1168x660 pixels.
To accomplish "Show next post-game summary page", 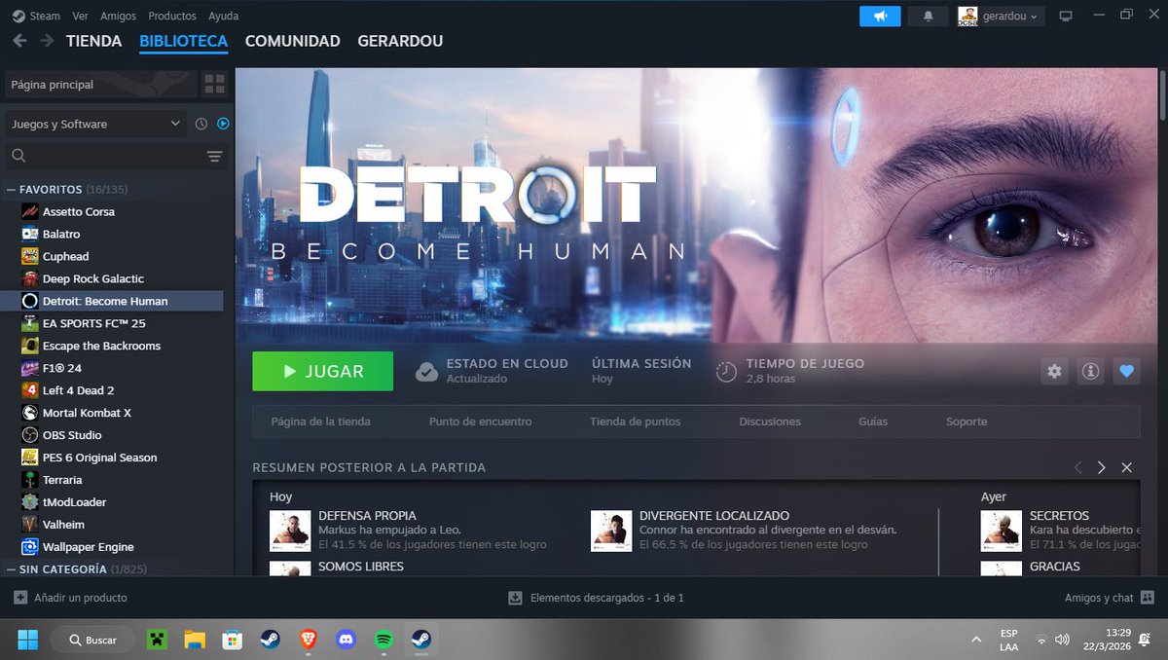I will (1101, 467).
